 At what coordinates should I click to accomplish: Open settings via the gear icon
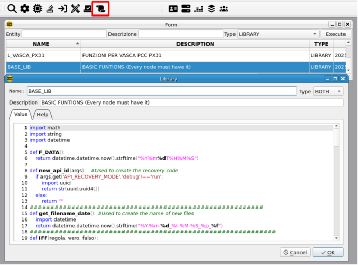pyautogui.click(x=24, y=8)
